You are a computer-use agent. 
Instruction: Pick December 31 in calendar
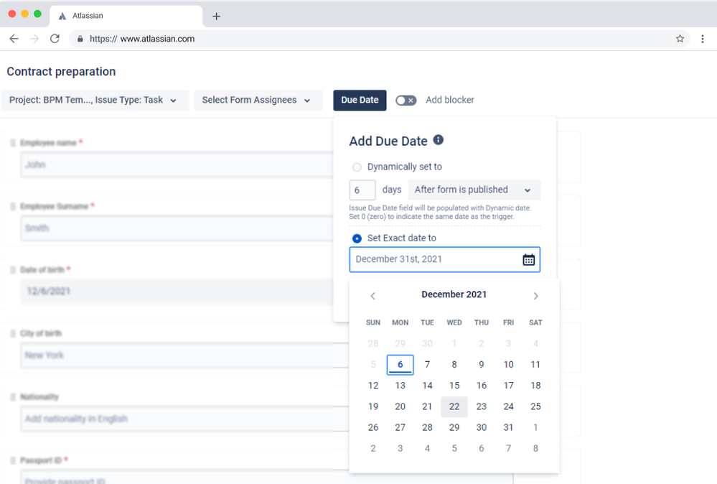(508, 427)
